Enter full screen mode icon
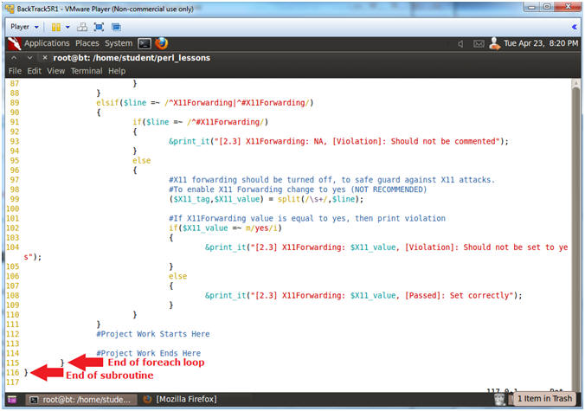Screen dimensions: 585x411 coord(99,27)
